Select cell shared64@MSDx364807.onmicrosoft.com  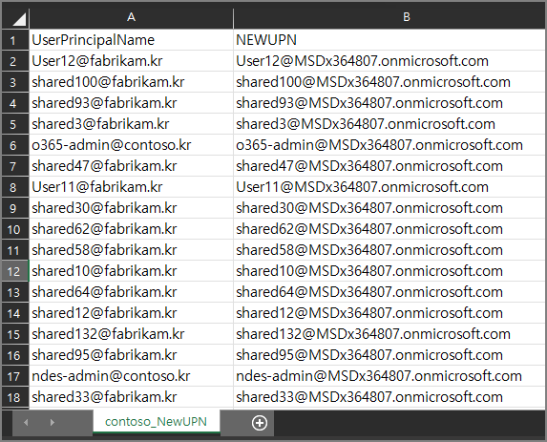coord(389,292)
